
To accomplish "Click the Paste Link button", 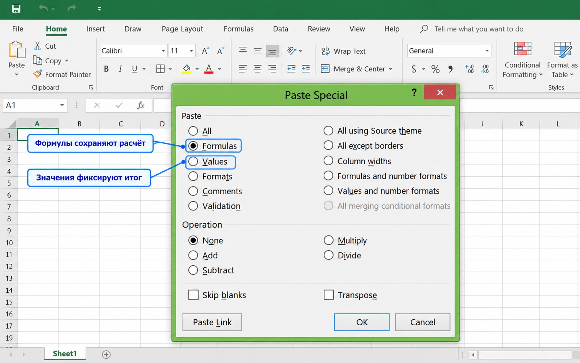I will click(212, 322).
